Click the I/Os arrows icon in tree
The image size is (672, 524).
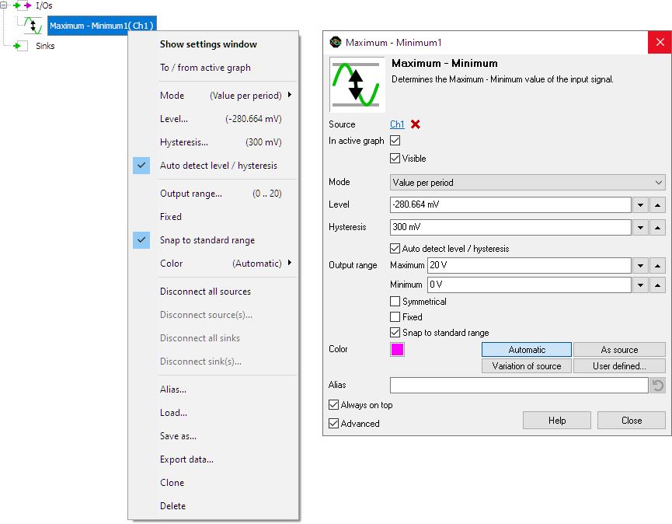pos(23,5)
